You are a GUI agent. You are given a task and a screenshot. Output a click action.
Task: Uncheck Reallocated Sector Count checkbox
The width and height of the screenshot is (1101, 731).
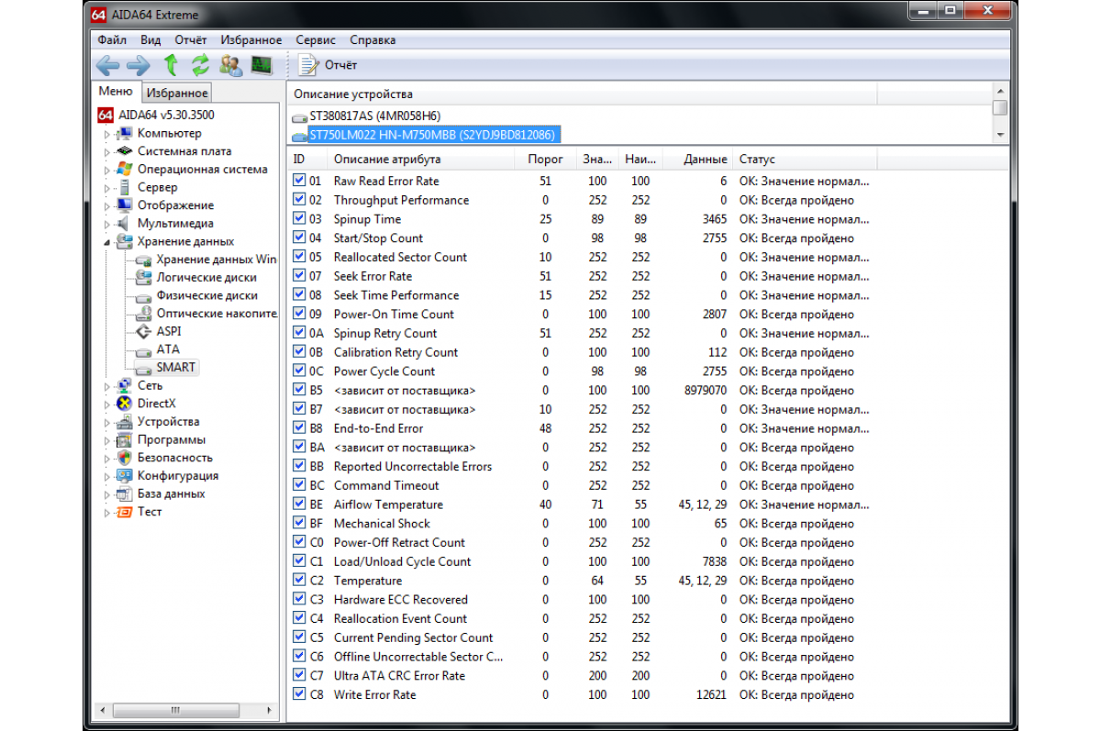coord(299,257)
